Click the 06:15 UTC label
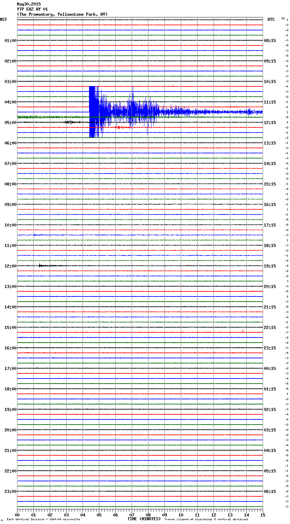The width and height of the screenshot is (290, 524). click(x=270, y=492)
